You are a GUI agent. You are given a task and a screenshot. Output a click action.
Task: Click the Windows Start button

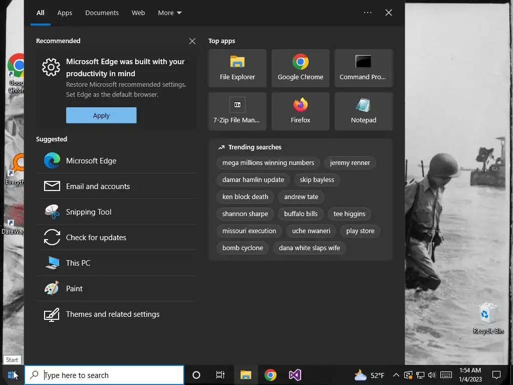[12, 375]
